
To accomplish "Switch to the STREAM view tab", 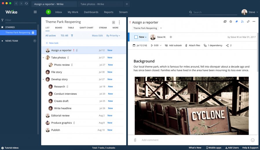I will 103,28.
